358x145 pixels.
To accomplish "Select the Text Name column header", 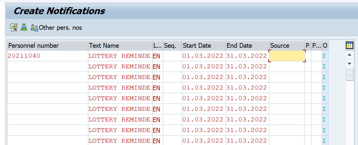I will point(120,45).
